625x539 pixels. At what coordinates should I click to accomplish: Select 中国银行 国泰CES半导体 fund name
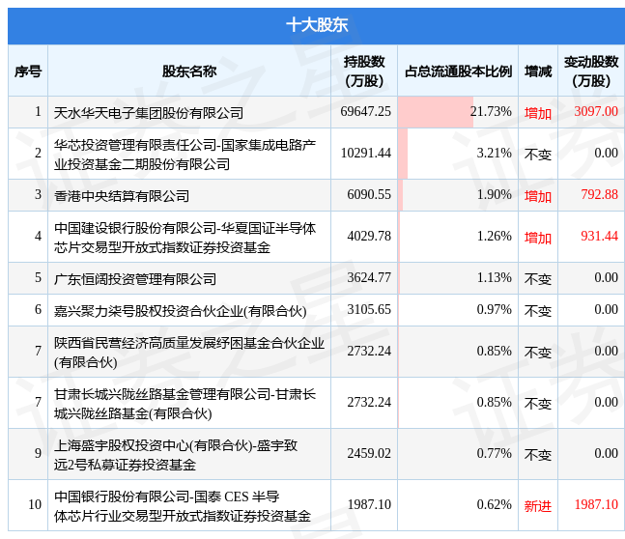(183, 506)
